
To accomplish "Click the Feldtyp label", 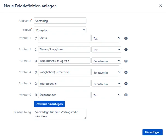I will 26,30.
